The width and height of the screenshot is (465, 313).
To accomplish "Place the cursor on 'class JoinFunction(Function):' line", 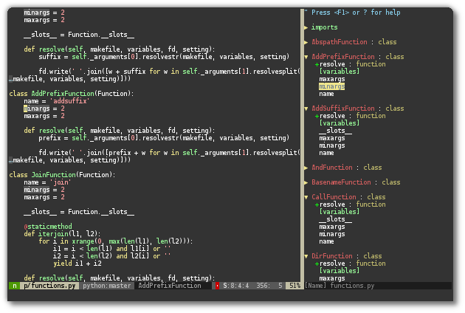I will [x=62, y=175].
